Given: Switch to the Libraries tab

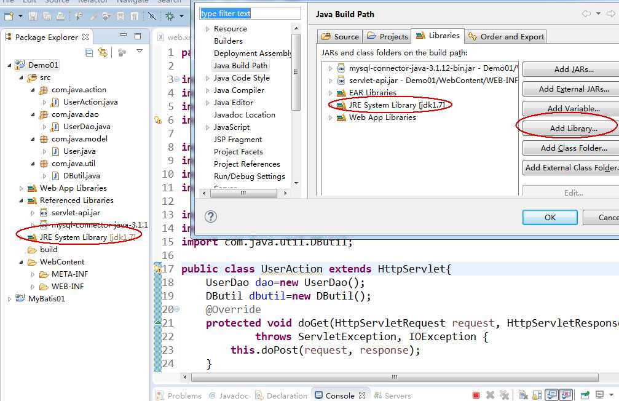Looking at the screenshot, I should 438,36.
